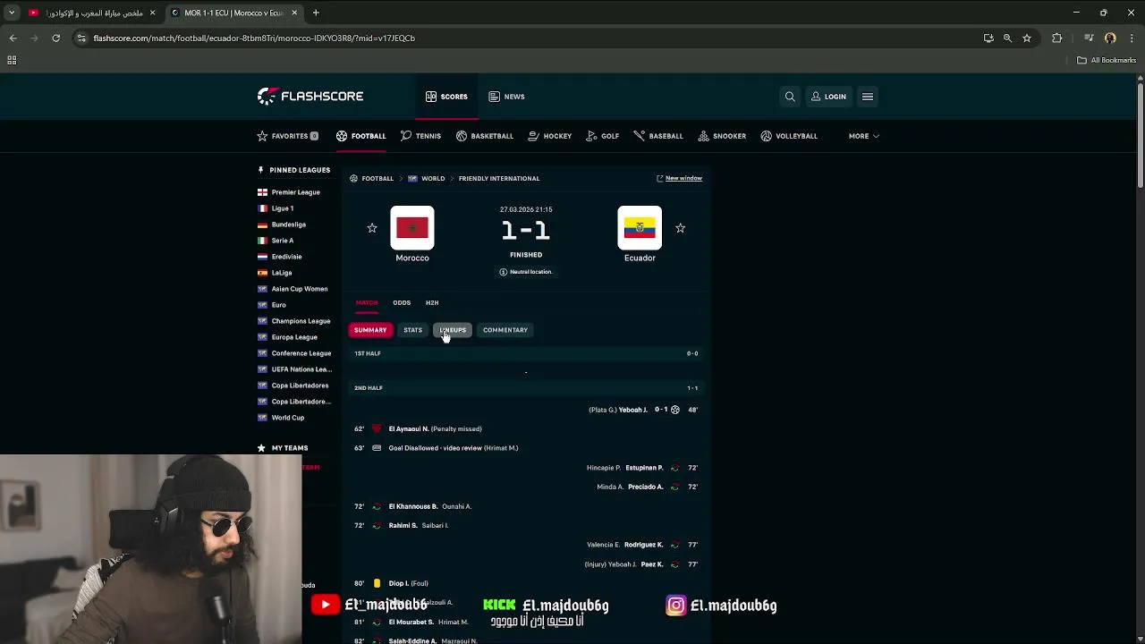Switch to the Scores section
1145x644 pixels.
(446, 97)
